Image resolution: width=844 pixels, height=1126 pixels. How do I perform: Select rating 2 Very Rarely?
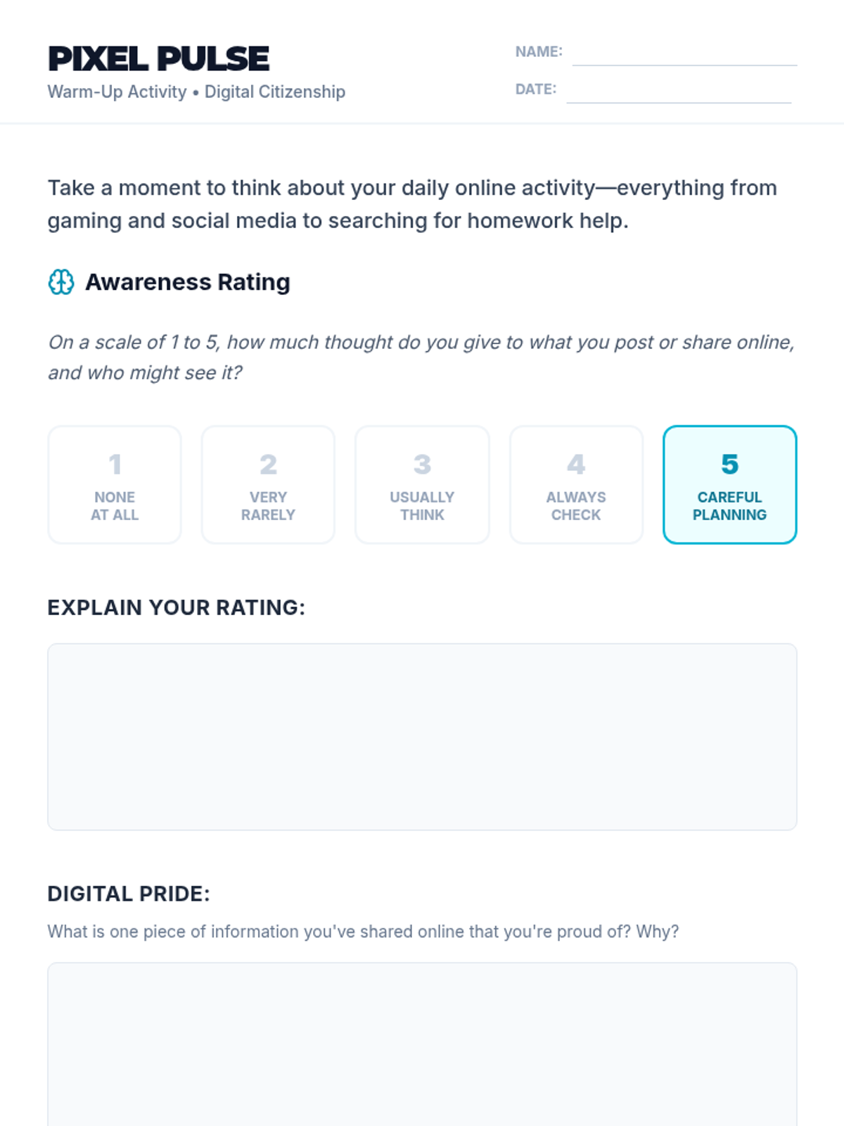268,485
